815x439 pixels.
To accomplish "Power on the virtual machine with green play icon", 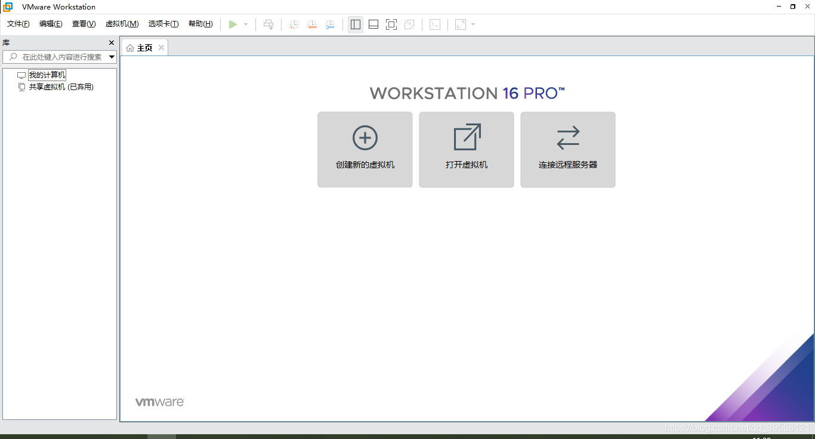I will coord(233,24).
